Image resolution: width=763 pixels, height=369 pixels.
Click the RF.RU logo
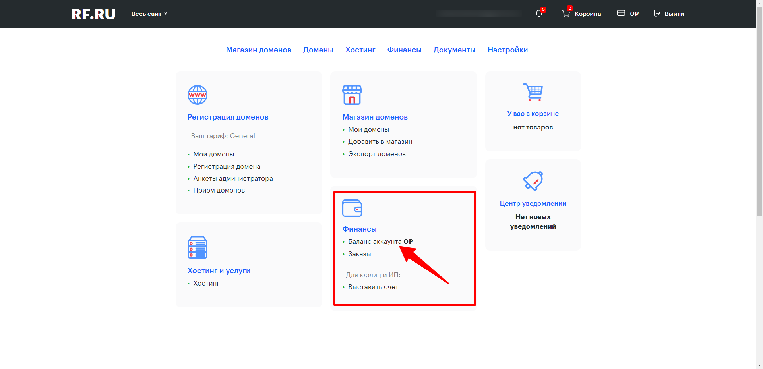(x=93, y=14)
